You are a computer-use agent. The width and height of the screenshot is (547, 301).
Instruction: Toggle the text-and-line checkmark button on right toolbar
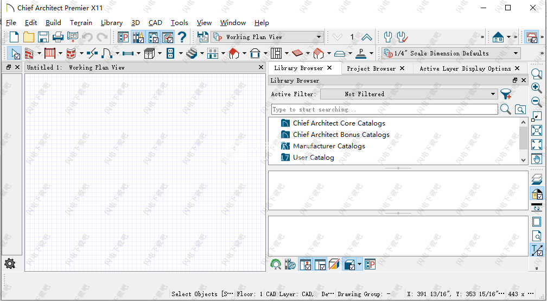(537, 250)
